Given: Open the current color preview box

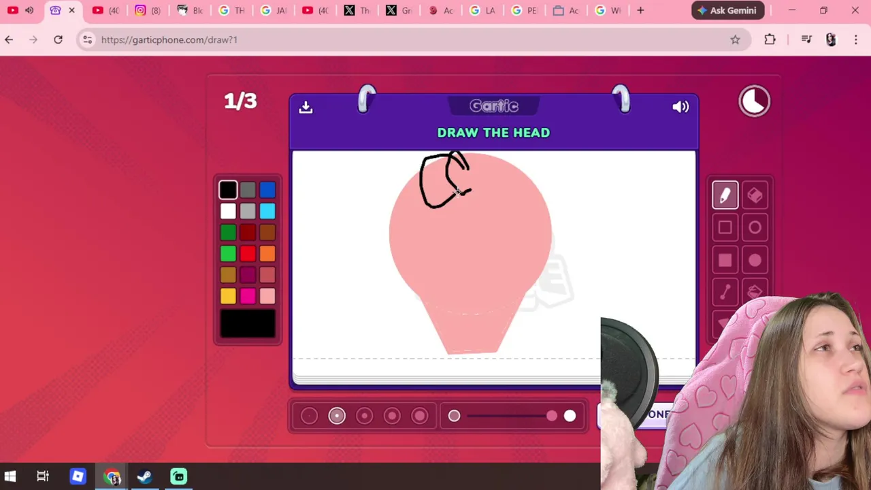Looking at the screenshot, I should coord(248,323).
